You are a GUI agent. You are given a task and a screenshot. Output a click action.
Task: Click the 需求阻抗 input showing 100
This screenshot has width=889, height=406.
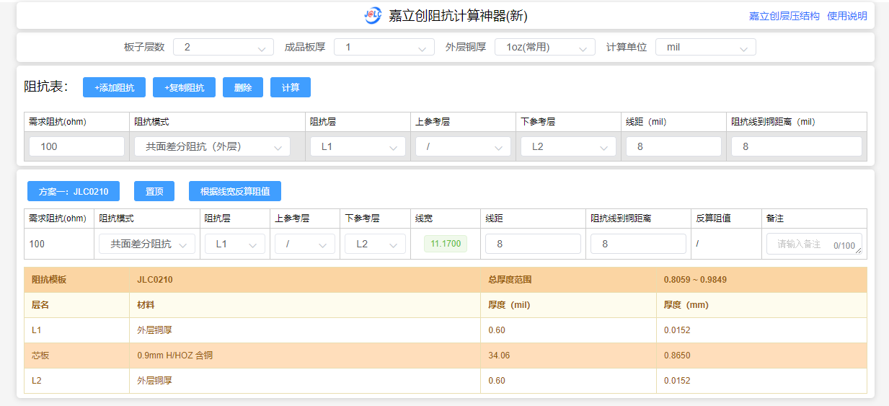[x=76, y=147]
